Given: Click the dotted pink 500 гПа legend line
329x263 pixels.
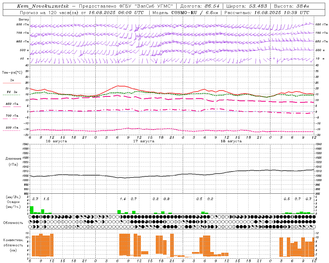Looking at the screenshot, I should (11, 131).
